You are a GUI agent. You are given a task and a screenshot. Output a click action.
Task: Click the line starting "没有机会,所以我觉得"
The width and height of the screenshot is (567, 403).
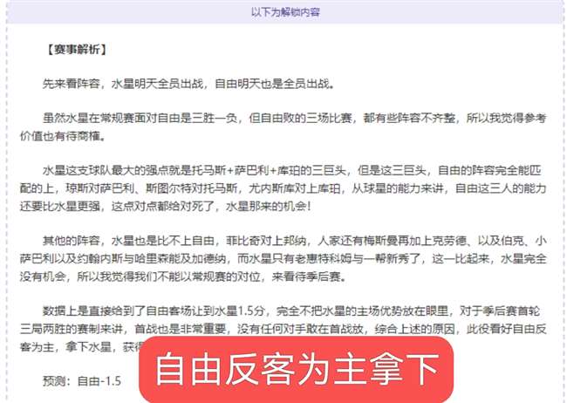182,277
